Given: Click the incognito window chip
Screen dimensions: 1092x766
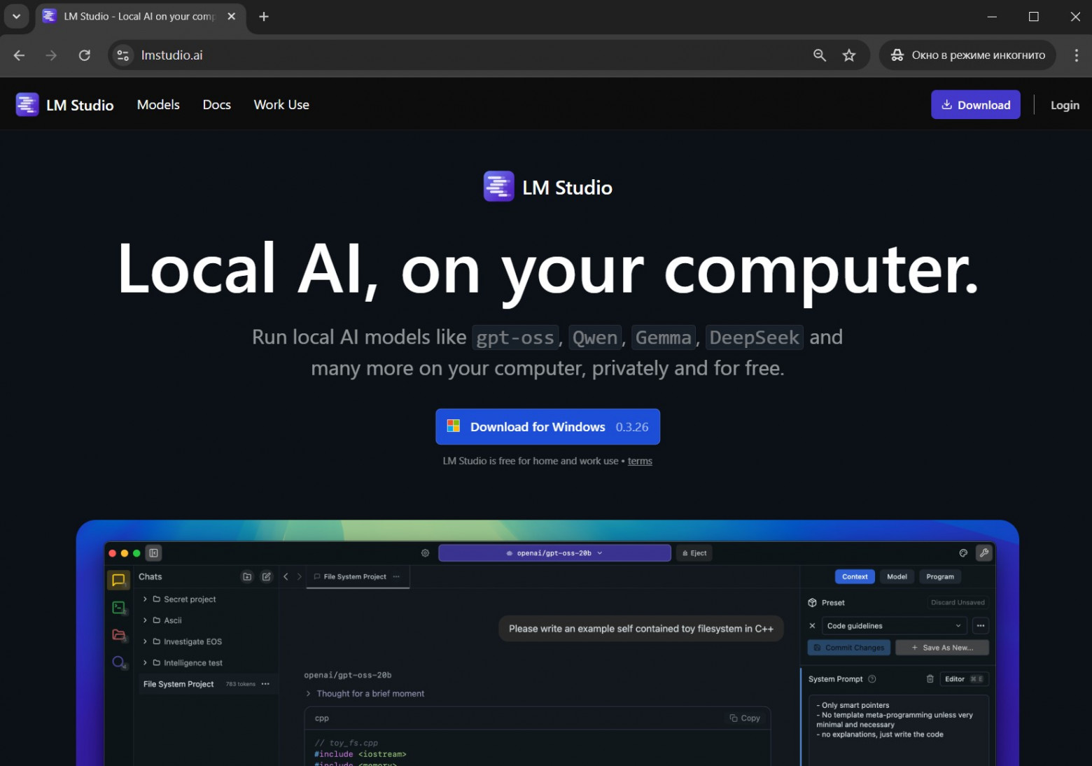Looking at the screenshot, I should [967, 55].
